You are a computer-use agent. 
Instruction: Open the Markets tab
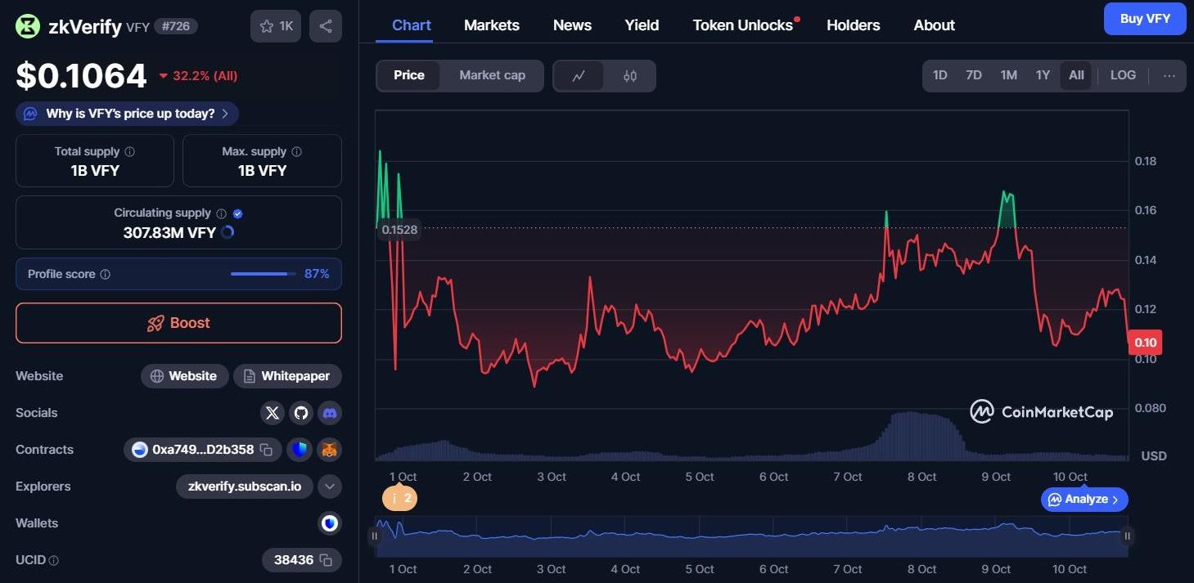click(x=491, y=25)
